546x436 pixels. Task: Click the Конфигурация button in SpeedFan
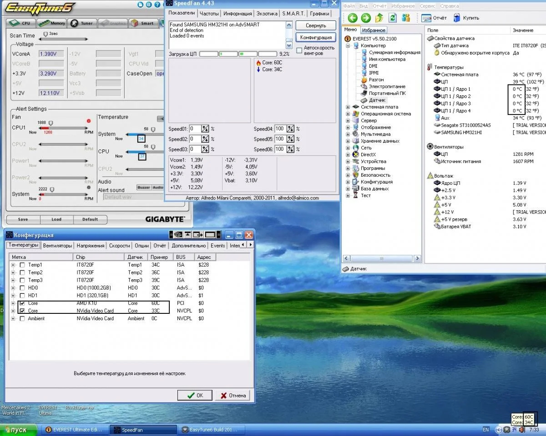click(316, 37)
